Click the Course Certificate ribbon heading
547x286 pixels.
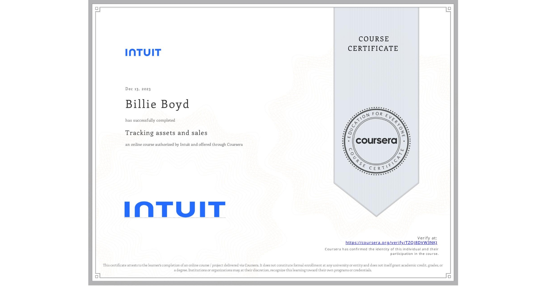[373, 43]
